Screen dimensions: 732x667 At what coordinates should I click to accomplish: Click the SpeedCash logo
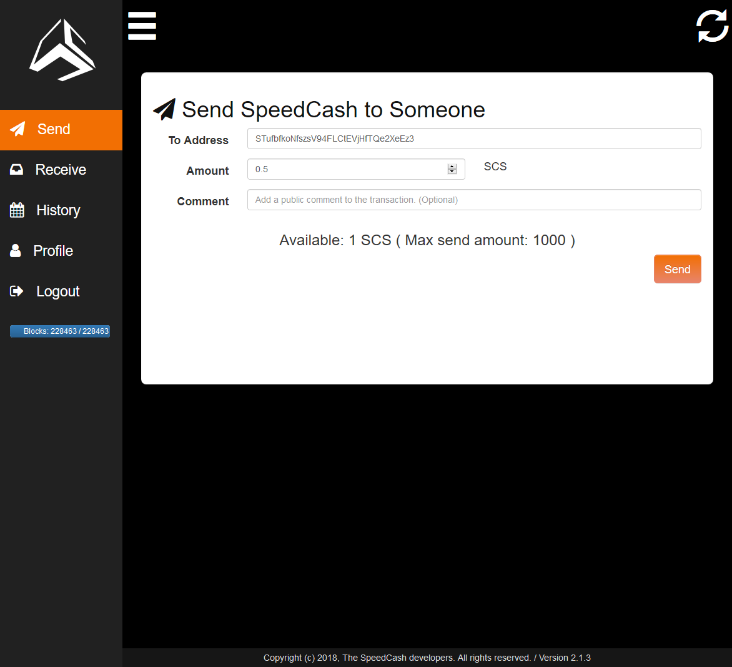coord(62,50)
